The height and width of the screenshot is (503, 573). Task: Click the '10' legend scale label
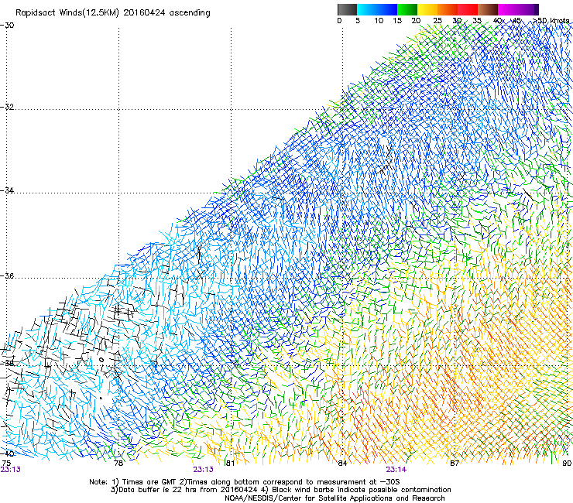(379, 20)
